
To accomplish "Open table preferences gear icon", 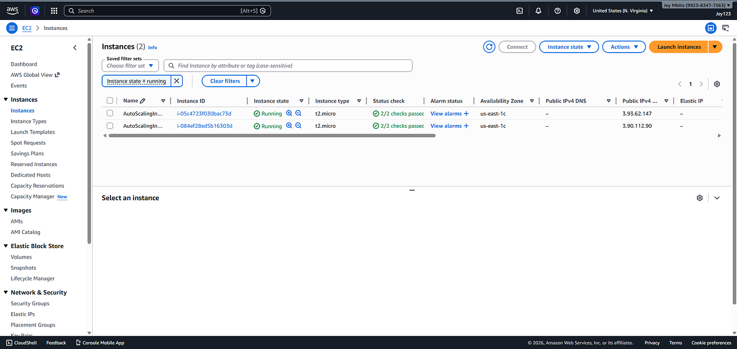I will [x=717, y=84].
